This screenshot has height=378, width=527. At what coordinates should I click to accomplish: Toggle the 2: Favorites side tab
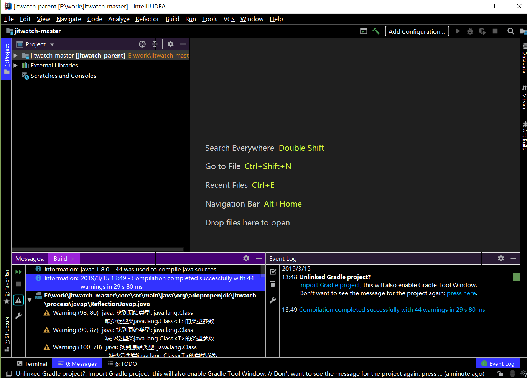[7, 287]
